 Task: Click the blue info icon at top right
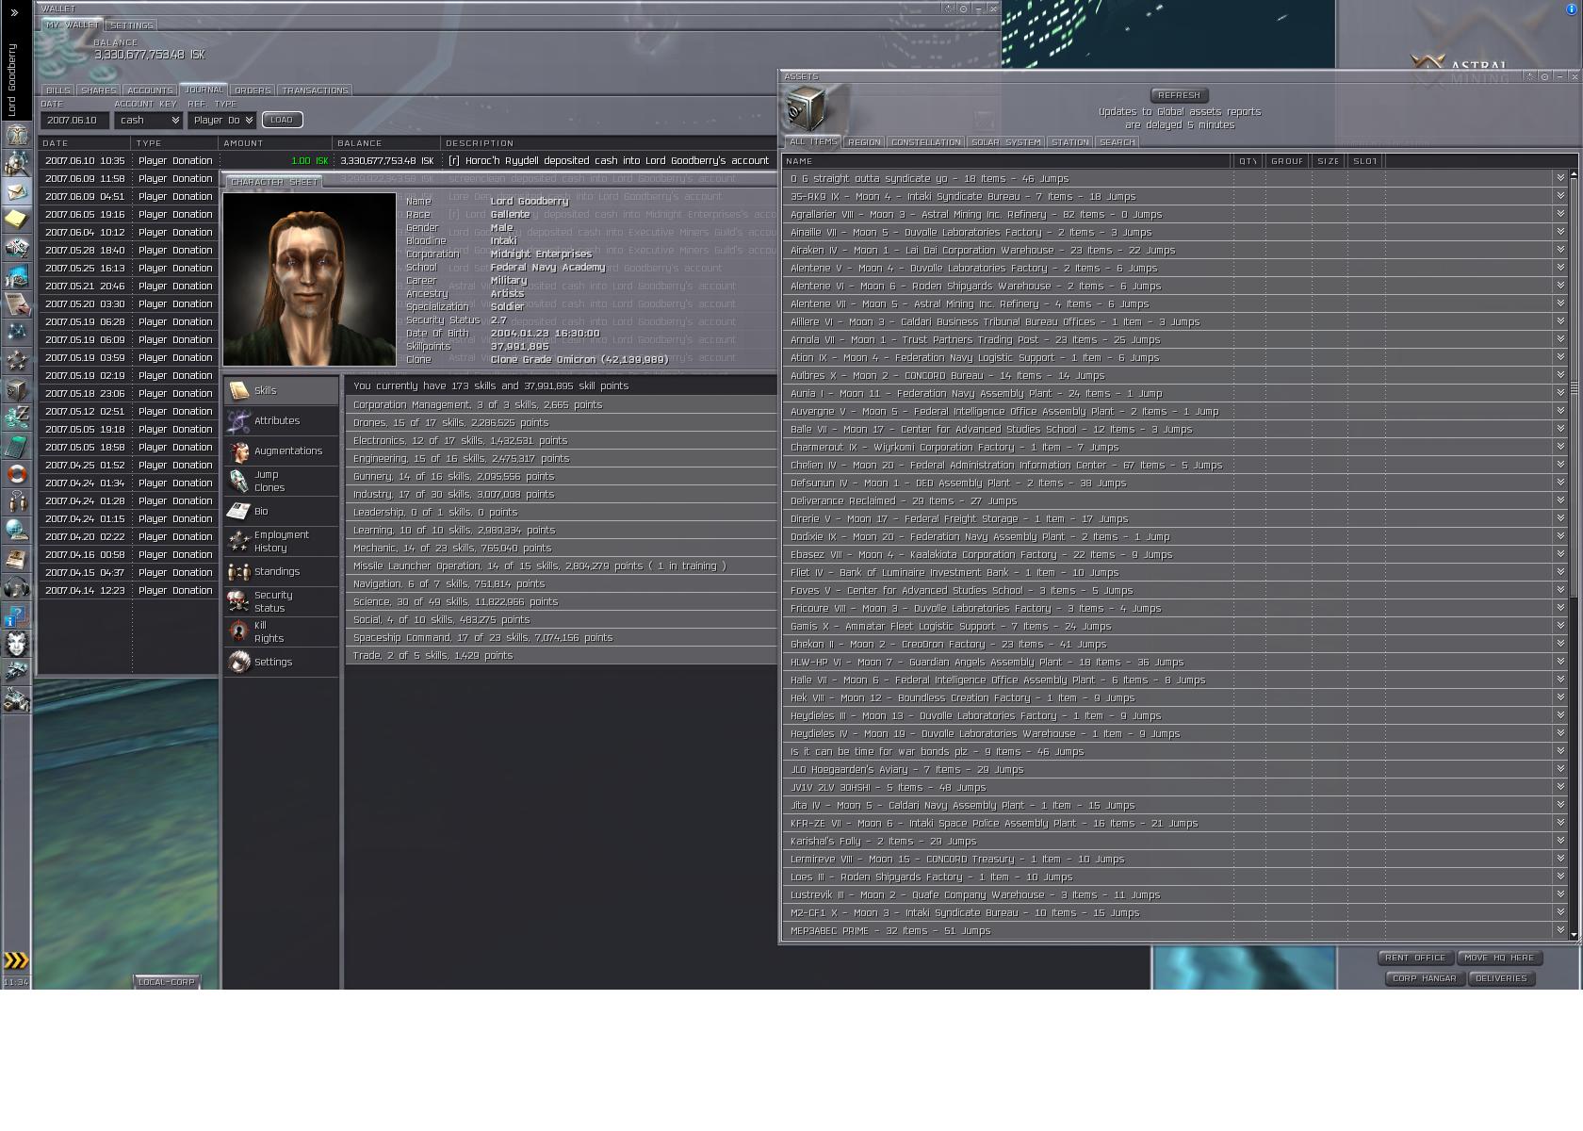tap(1571, 9)
